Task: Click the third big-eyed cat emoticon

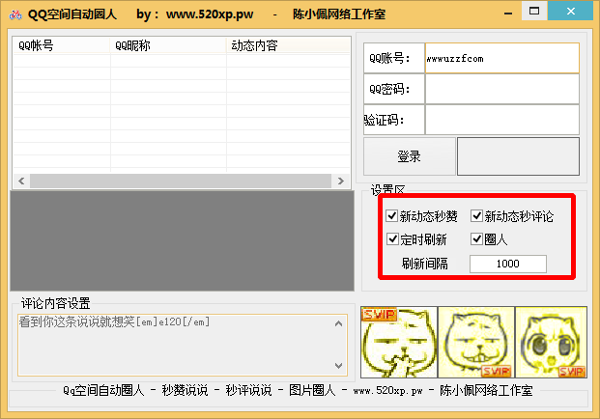Action: tap(551, 342)
